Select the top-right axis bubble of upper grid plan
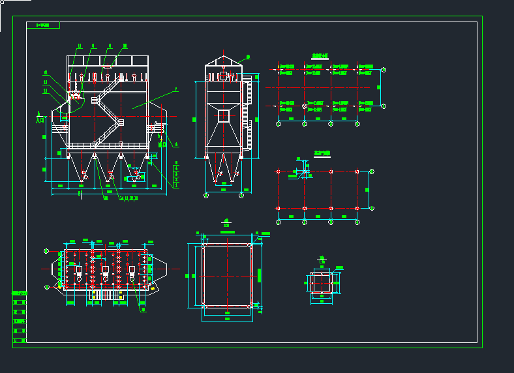 click(384, 70)
